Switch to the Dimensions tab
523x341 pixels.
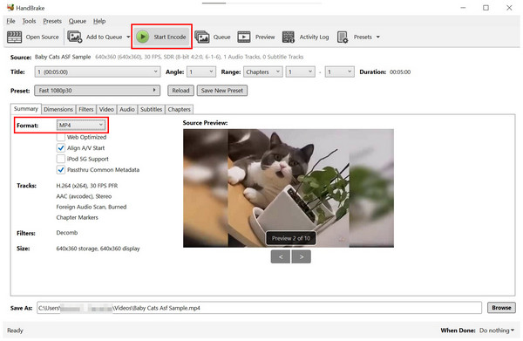pyautogui.click(x=58, y=109)
